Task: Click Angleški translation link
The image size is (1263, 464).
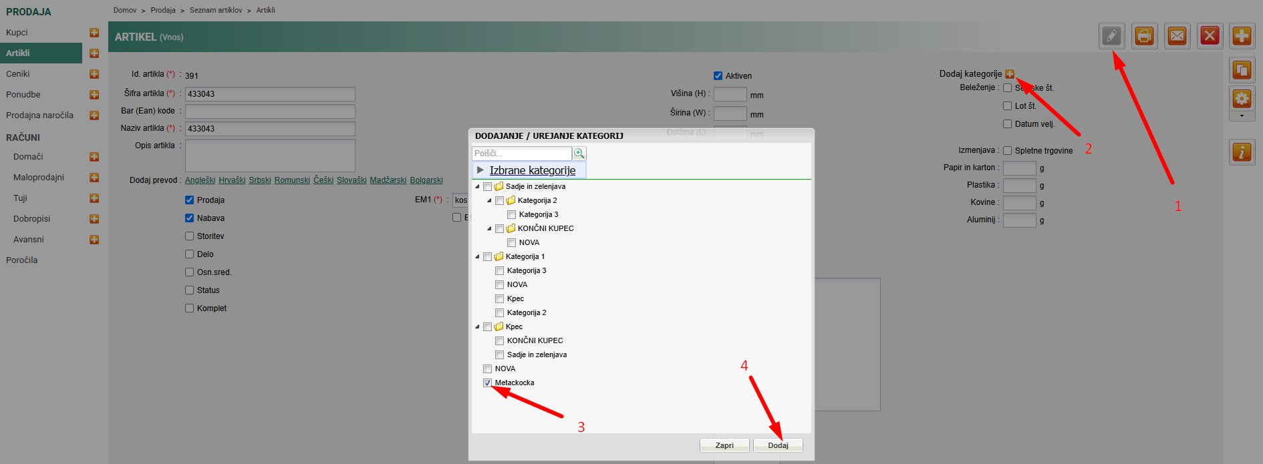Action: tap(200, 180)
